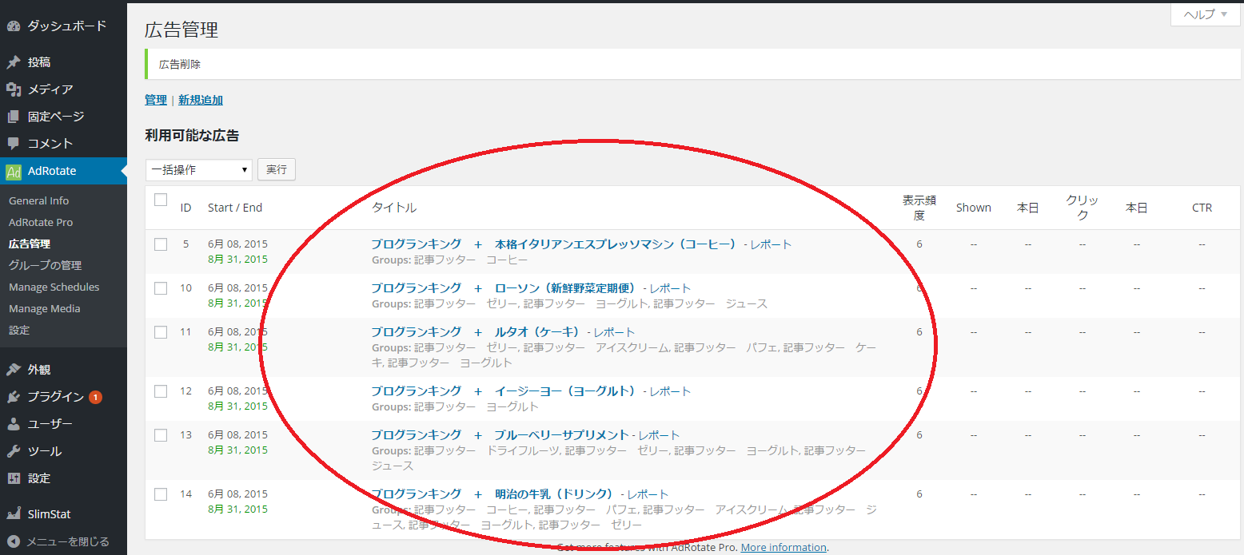Open AdRotate Pro submenu item
Viewport: 1244px width, 555px height.
tap(41, 222)
